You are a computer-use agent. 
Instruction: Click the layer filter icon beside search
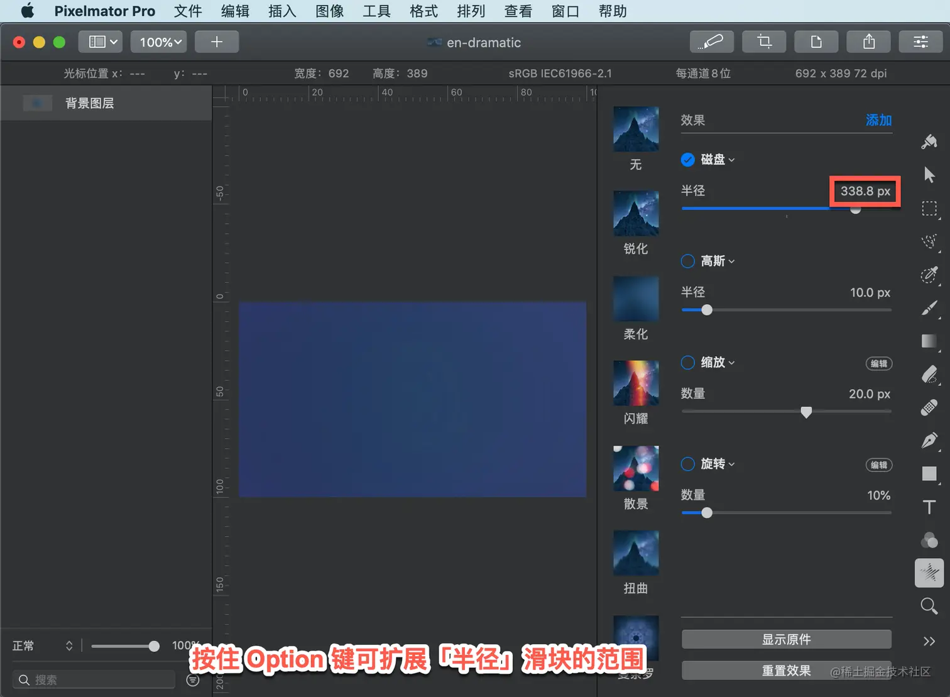point(193,680)
